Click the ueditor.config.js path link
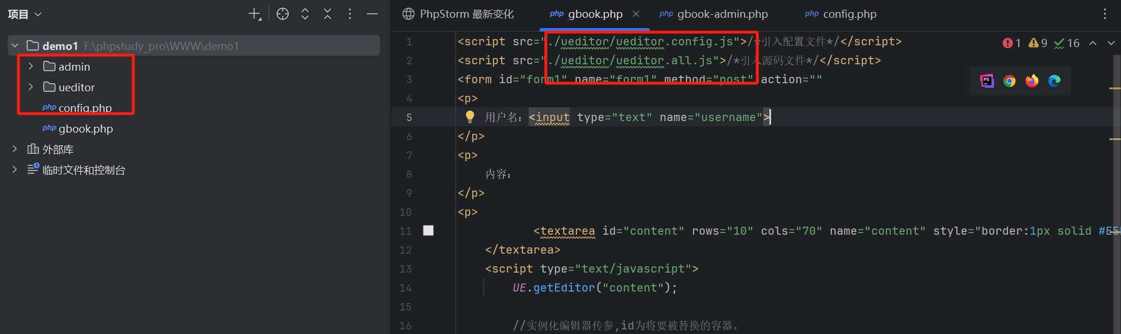Viewport: 1121px width, 334px height. [640, 42]
